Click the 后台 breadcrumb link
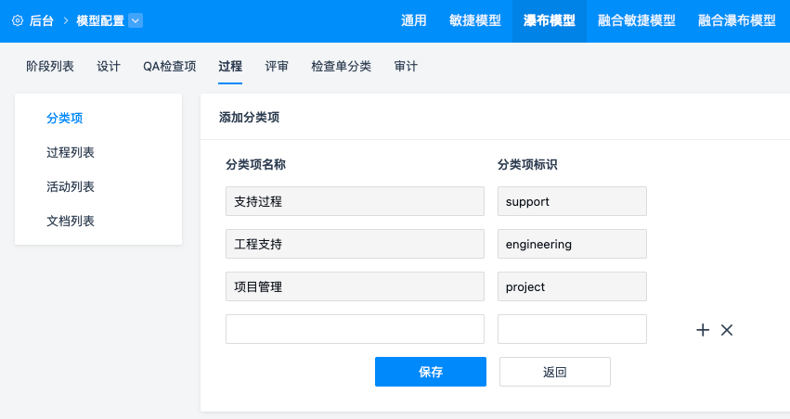 42,20
